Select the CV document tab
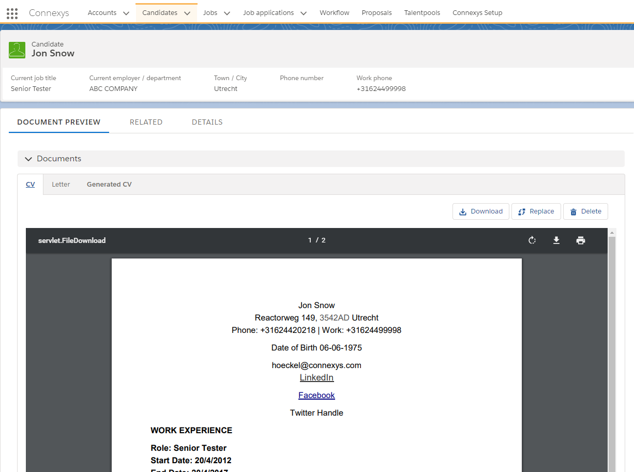 pos(31,185)
